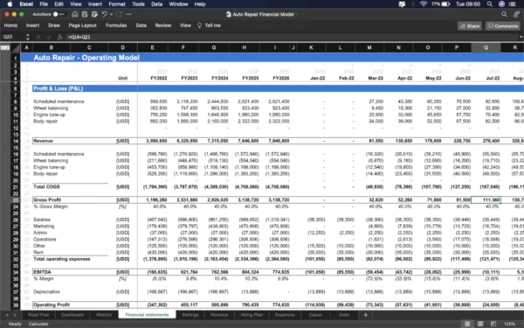Viewport: 524px width, 328px height.
Task: Switch to the Dashboard sheet tab
Action: [x=72, y=315]
